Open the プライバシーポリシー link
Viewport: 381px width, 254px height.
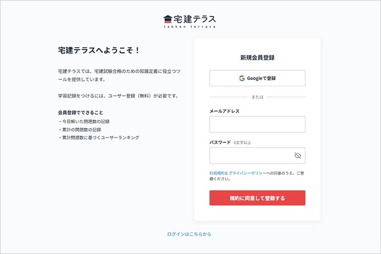(247, 173)
